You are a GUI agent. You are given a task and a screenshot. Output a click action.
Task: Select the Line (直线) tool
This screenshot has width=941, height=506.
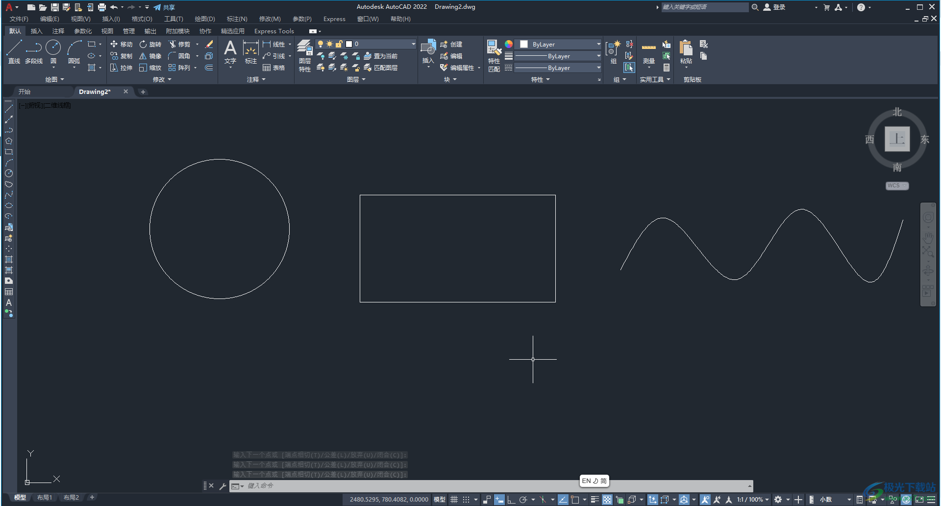[x=14, y=52]
